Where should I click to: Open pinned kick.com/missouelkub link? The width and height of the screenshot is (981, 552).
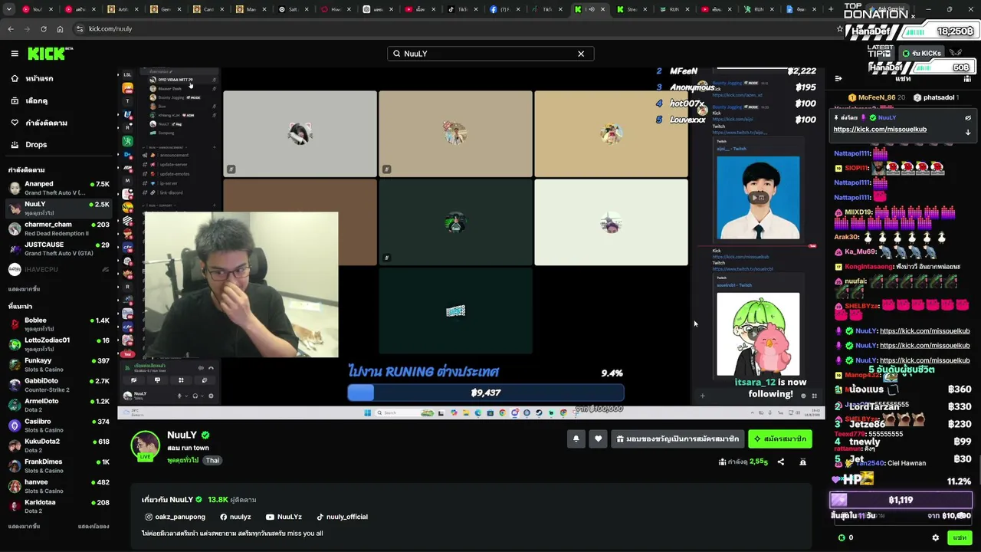[x=880, y=130]
